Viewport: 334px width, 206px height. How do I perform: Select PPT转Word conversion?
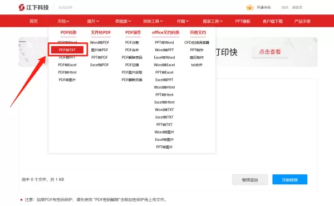[164, 43]
